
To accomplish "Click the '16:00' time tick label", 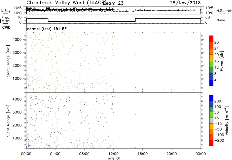I will [142, 154].
